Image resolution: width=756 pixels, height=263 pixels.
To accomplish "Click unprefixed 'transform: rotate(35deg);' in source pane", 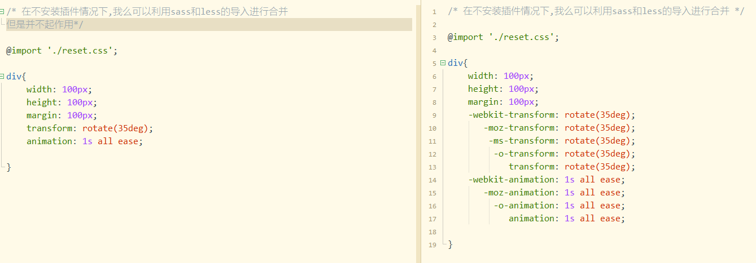I will (x=90, y=128).
